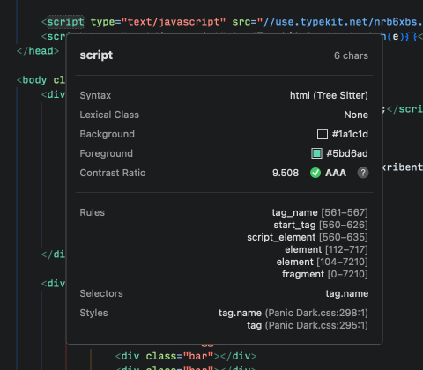Click the green AAA checkmark icon
Image resolution: width=423 pixels, height=370 pixels.
[x=315, y=173]
